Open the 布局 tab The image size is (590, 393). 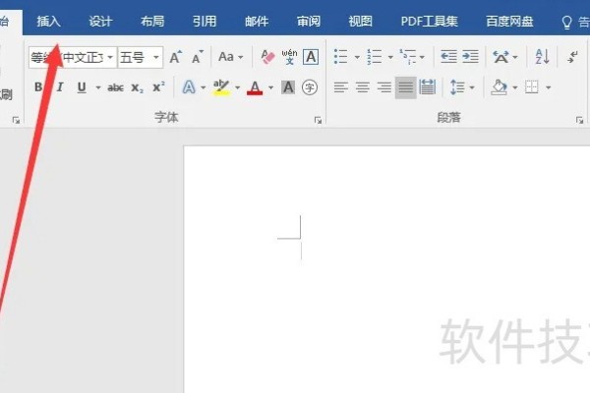coord(152,21)
